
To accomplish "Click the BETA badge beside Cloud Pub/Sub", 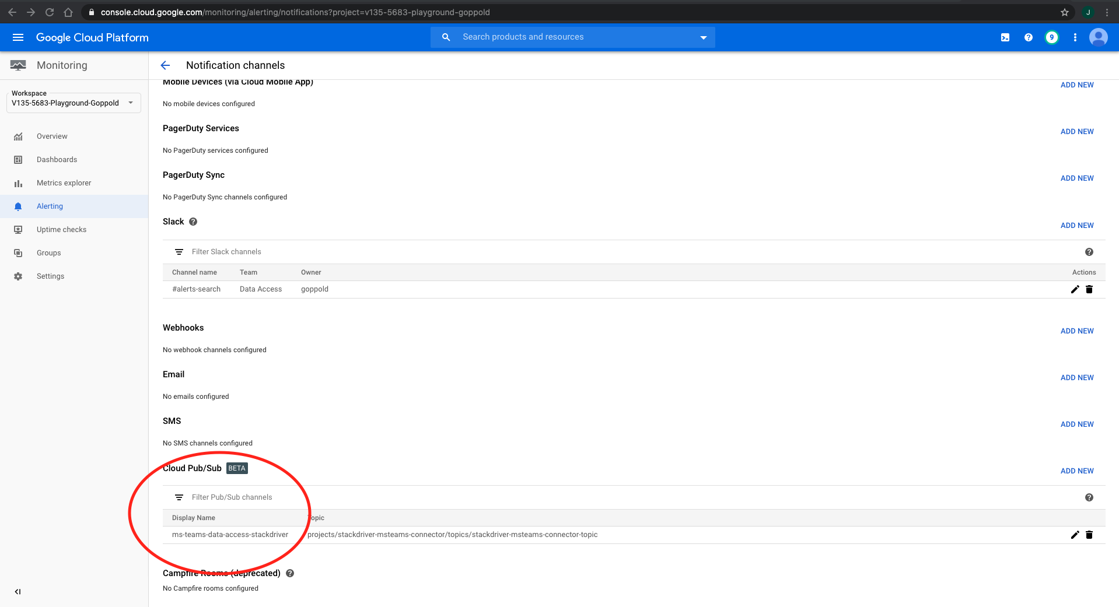I will [x=237, y=468].
